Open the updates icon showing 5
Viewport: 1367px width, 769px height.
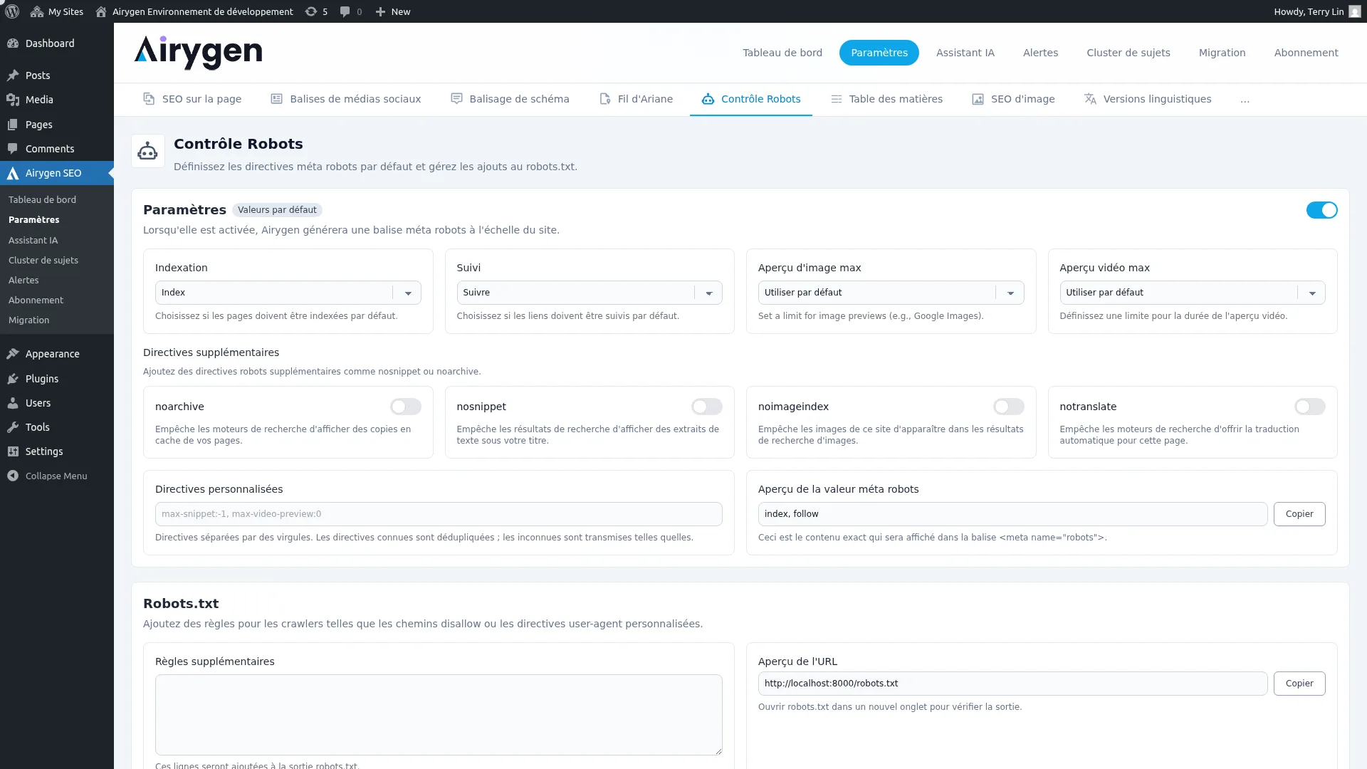pos(311,11)
